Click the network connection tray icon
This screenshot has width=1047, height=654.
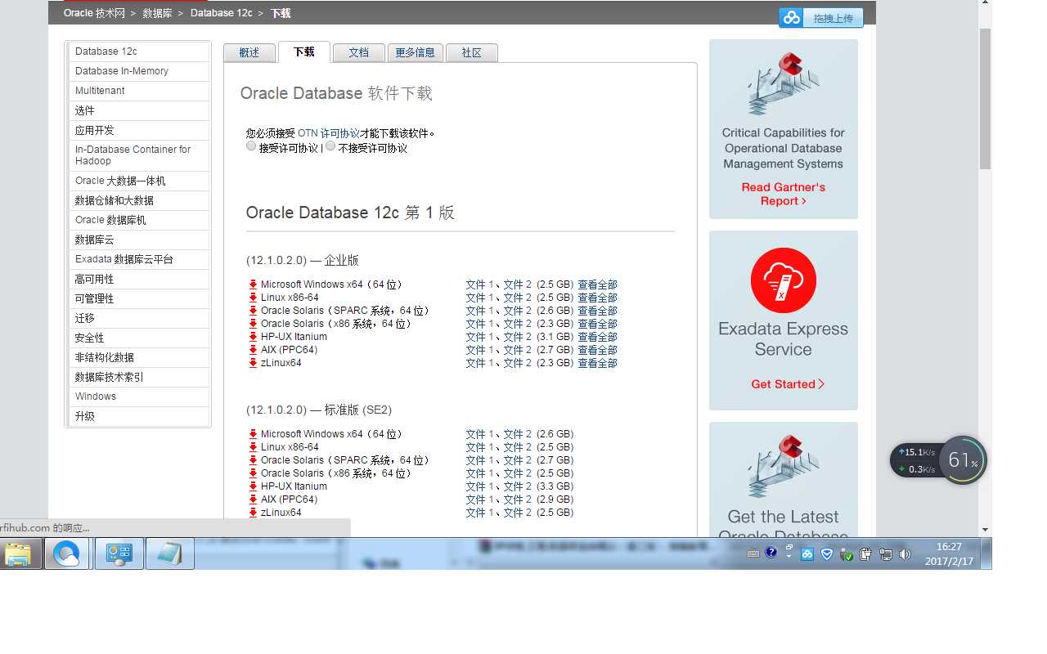(x=886, y=554)
